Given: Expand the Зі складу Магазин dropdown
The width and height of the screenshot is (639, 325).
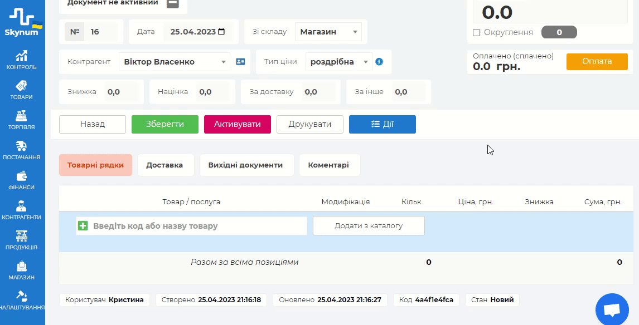Looking at the screenshot, I should coord(328,32).
